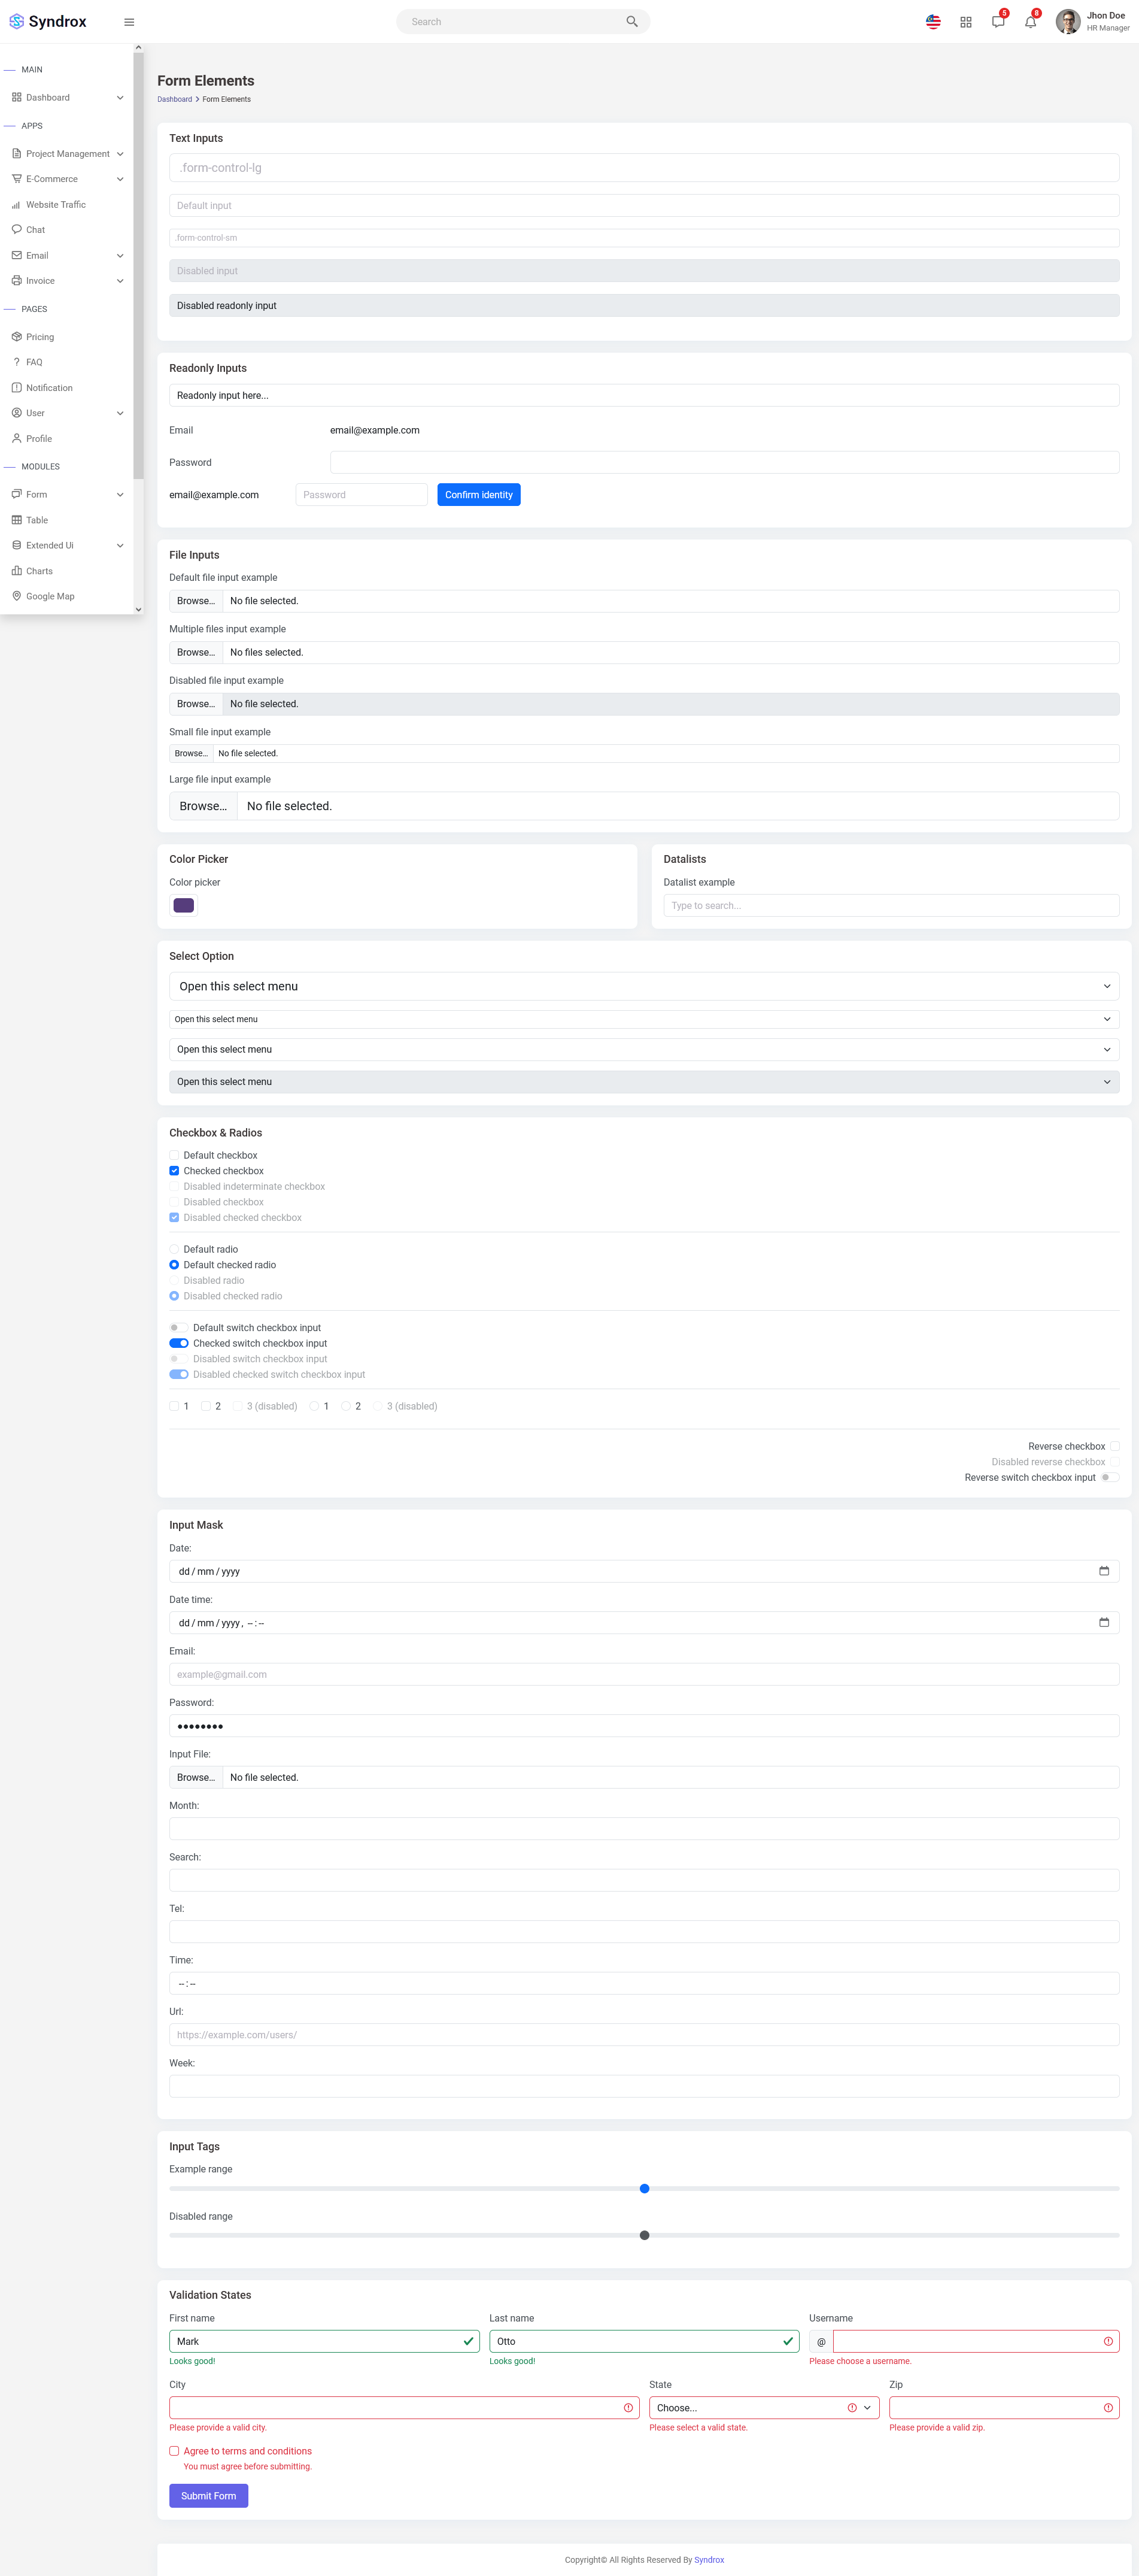The image size is (1139, 2576).
Task: Click the calendar icon in Date field
Action: (1104, 1571)
